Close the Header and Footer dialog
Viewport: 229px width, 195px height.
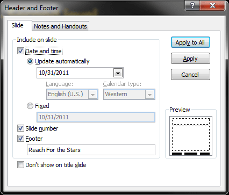point(212,5)
